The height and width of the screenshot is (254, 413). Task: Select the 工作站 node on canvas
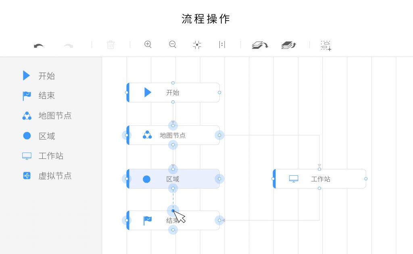point(319,179)
